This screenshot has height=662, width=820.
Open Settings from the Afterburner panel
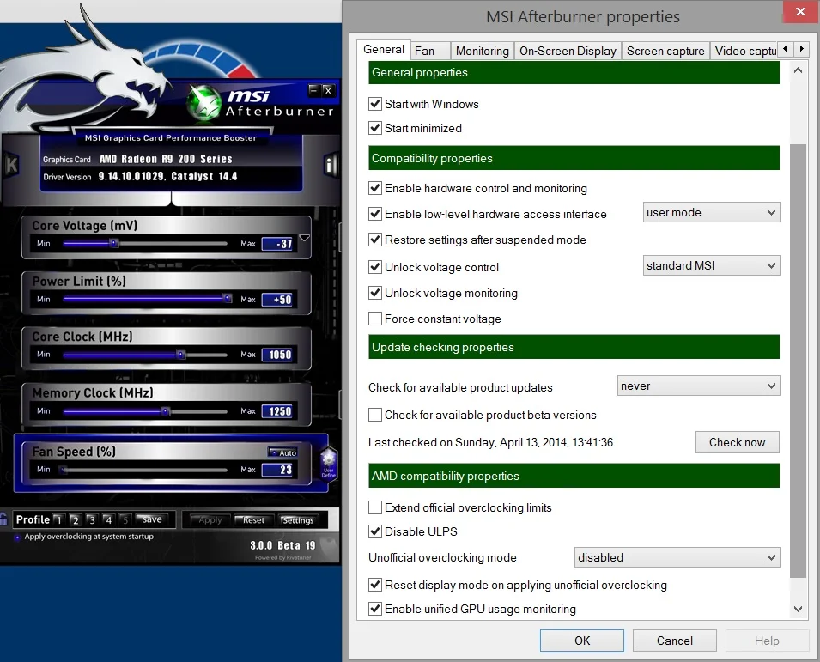click(x=297, y=519)
